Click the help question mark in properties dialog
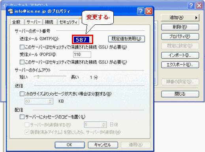 tap(141, 11)
